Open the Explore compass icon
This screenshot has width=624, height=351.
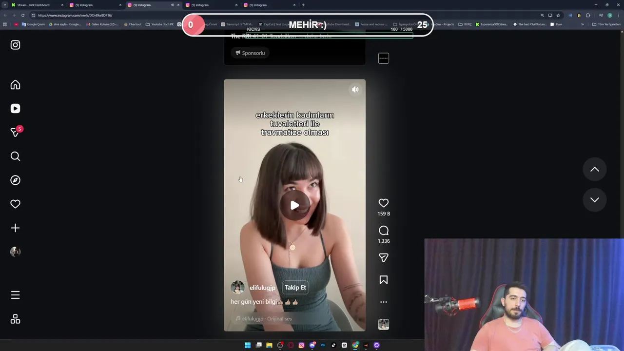coord(15,180)
